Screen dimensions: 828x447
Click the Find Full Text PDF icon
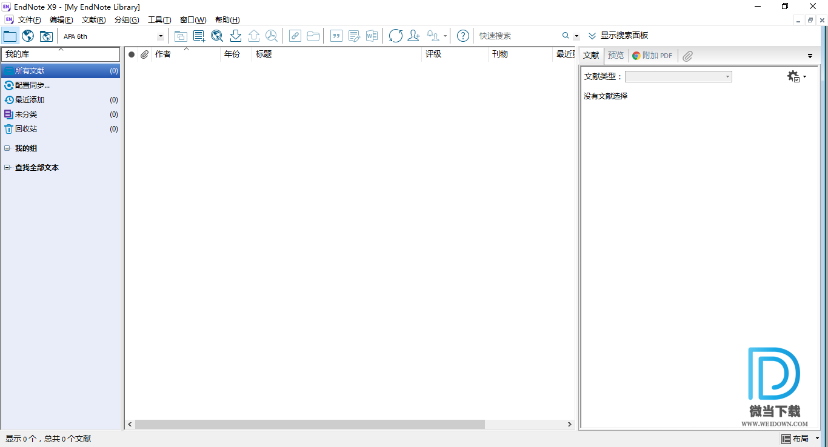click(x=272, y=36)
